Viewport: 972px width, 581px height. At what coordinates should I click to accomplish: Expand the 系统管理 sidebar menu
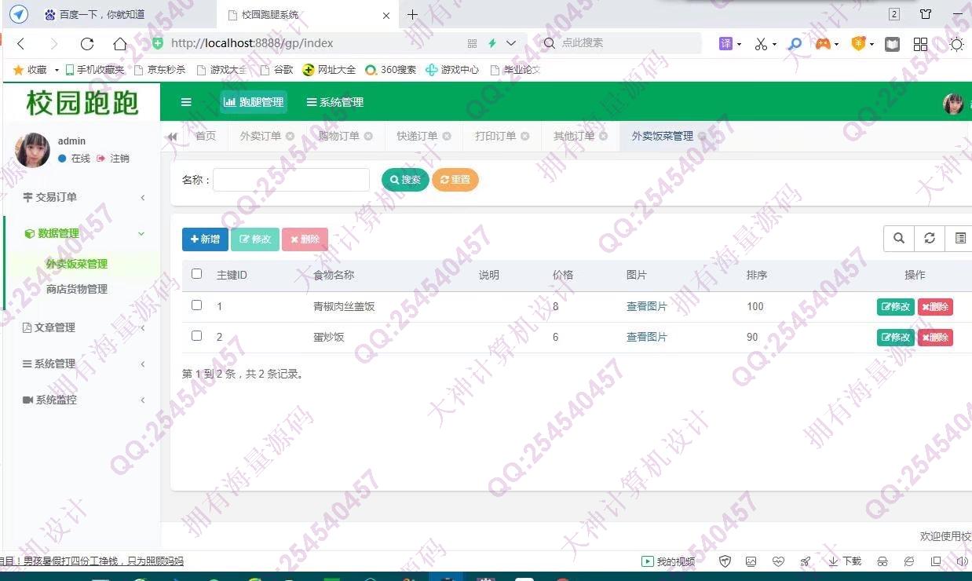click(x=82, y=364)
